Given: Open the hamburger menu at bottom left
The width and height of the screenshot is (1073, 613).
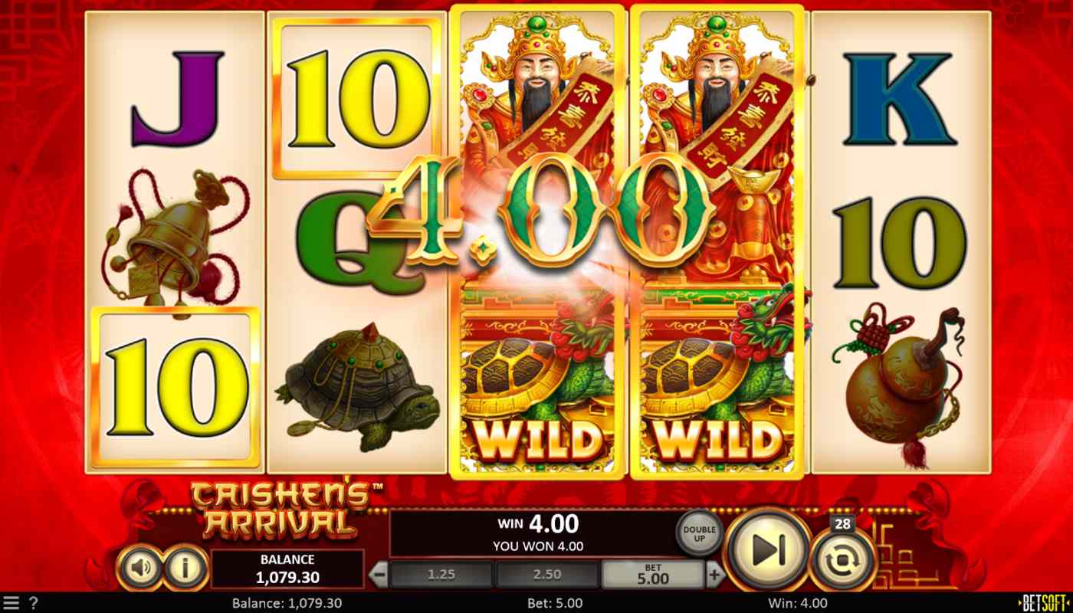Looking at the screenshot, I should 11,602.
